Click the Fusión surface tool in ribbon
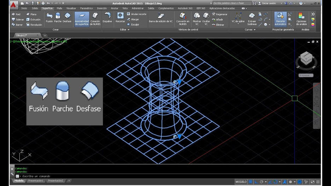 tap(49, 18)
